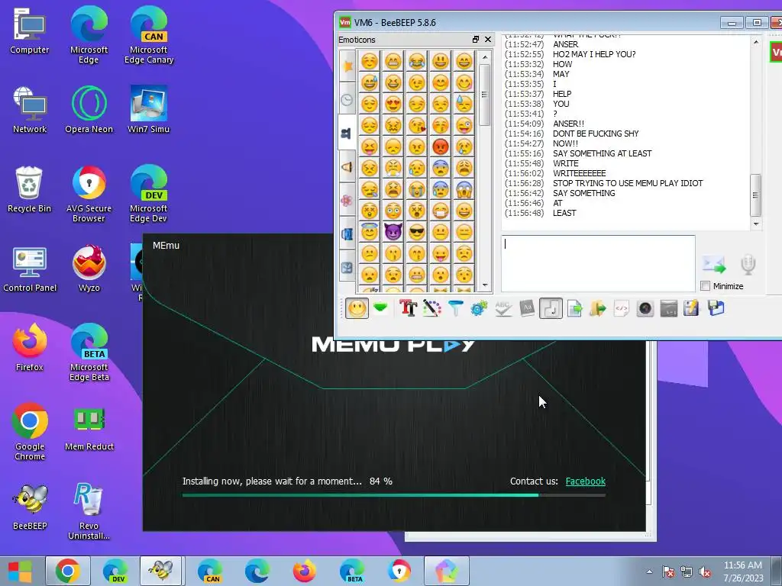Toggle the Enter key send mode button
This screenshot has height=586, width=782.
tap(551, 308)
